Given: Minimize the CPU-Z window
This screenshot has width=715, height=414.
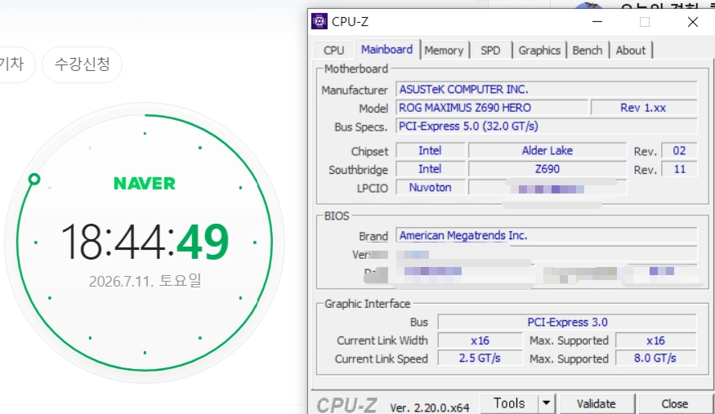Looking at the screenshot, I should click(597, 21).
